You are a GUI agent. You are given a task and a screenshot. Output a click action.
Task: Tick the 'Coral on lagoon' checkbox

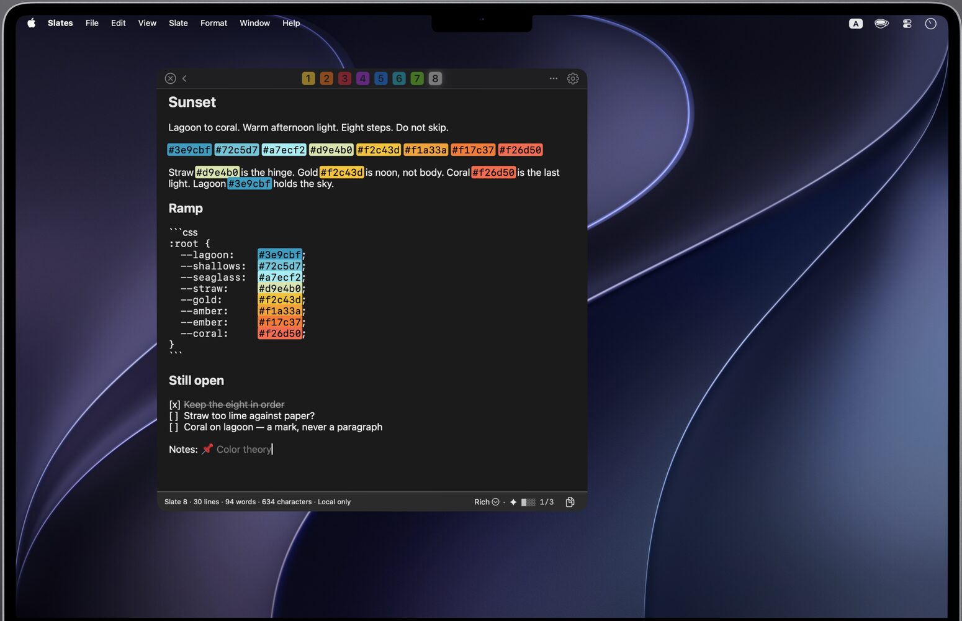pyautogui.click(x=174, y=427)
